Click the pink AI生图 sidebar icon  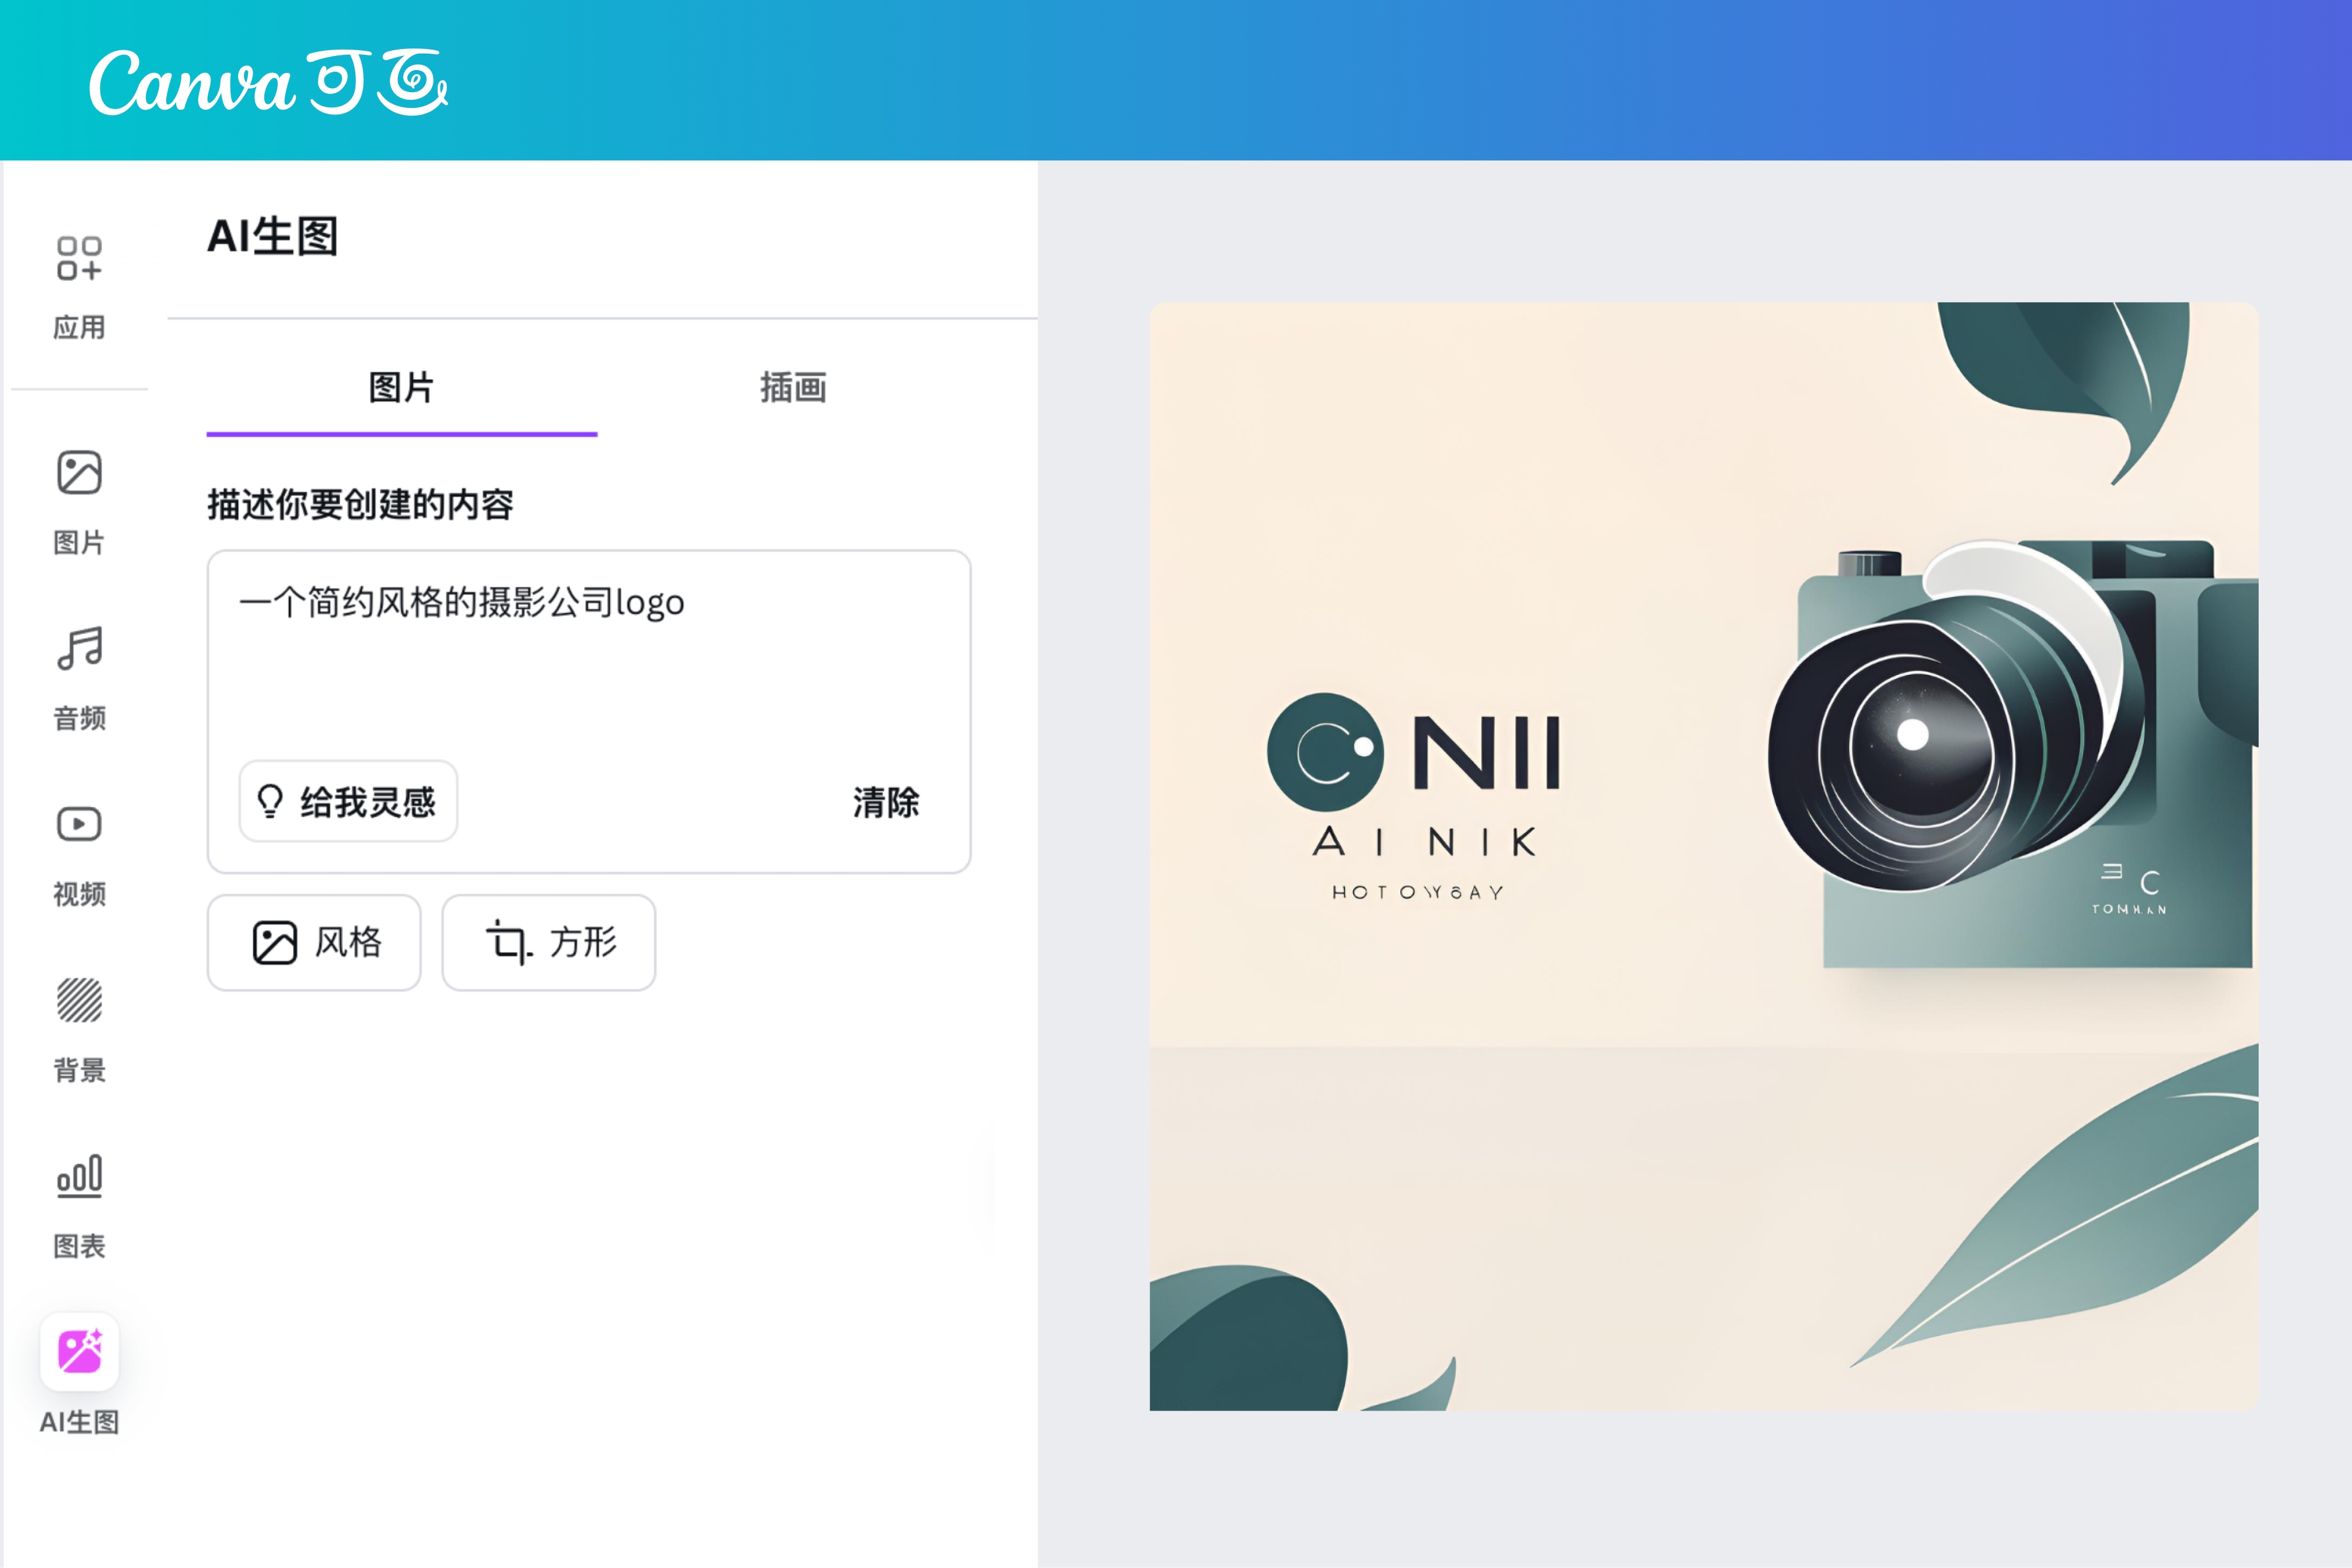[79, 1352]
